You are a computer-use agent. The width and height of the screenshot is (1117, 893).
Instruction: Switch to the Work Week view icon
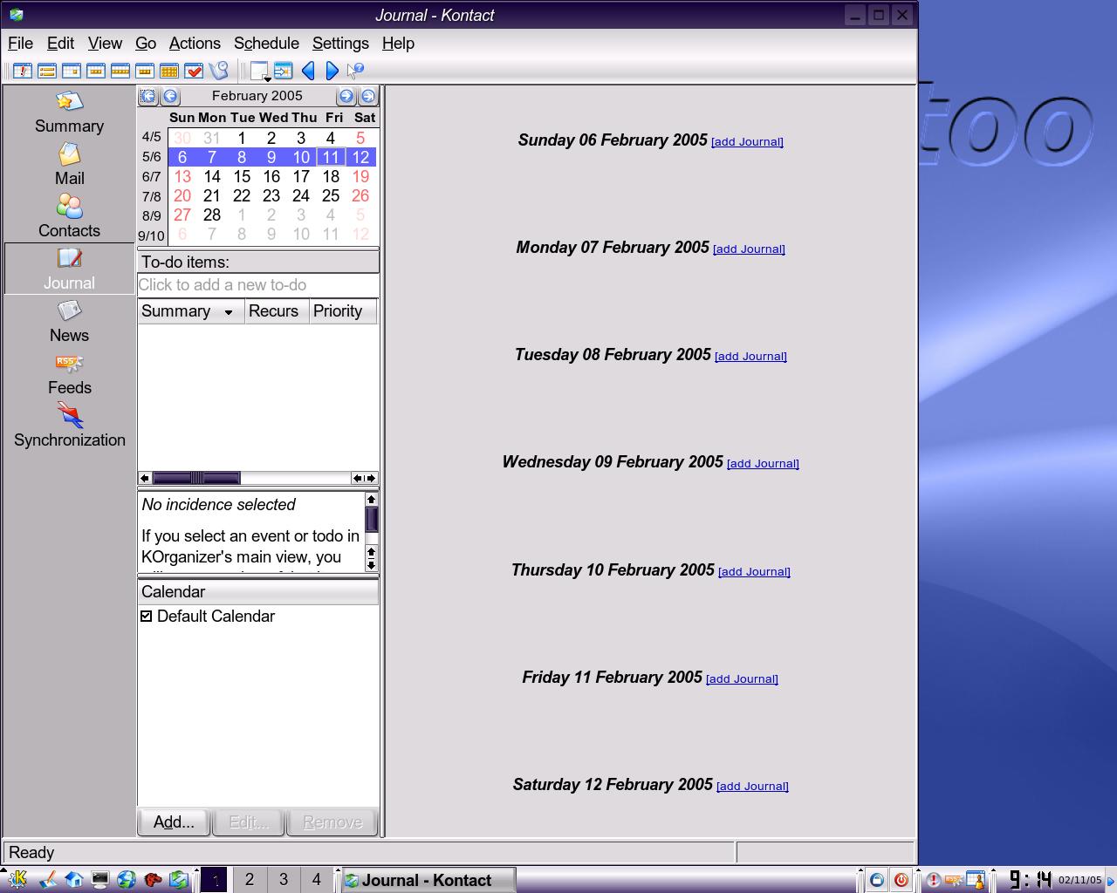[96, 71]
